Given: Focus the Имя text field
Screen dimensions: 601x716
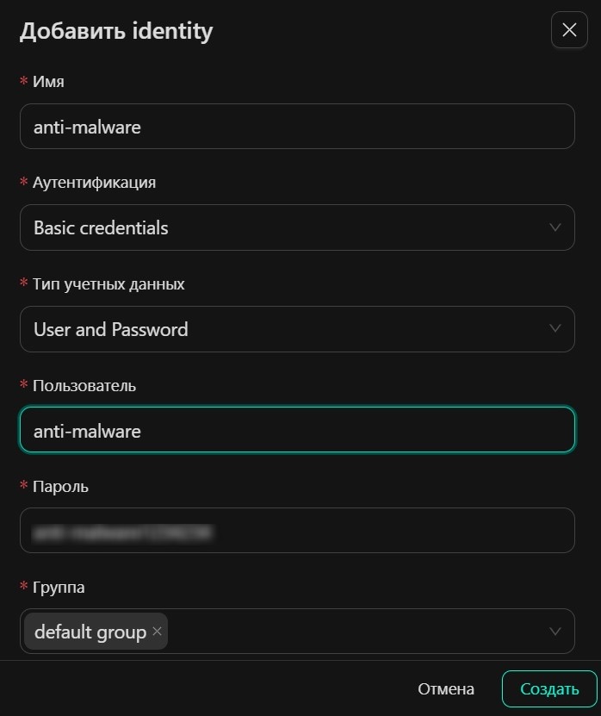Looking at the screenshot, I should [297, 127].
